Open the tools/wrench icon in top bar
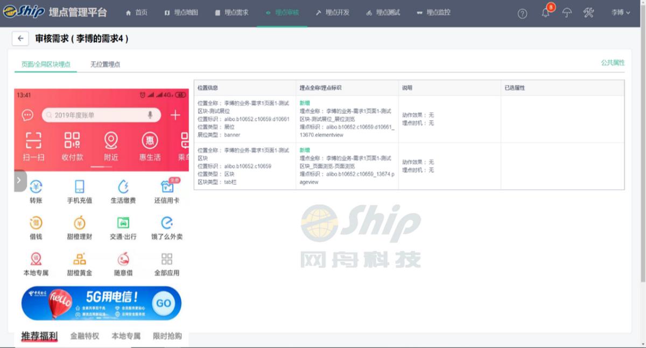This screenshot has width=646, height=348. pyautogui.click(x=589, y=12)
